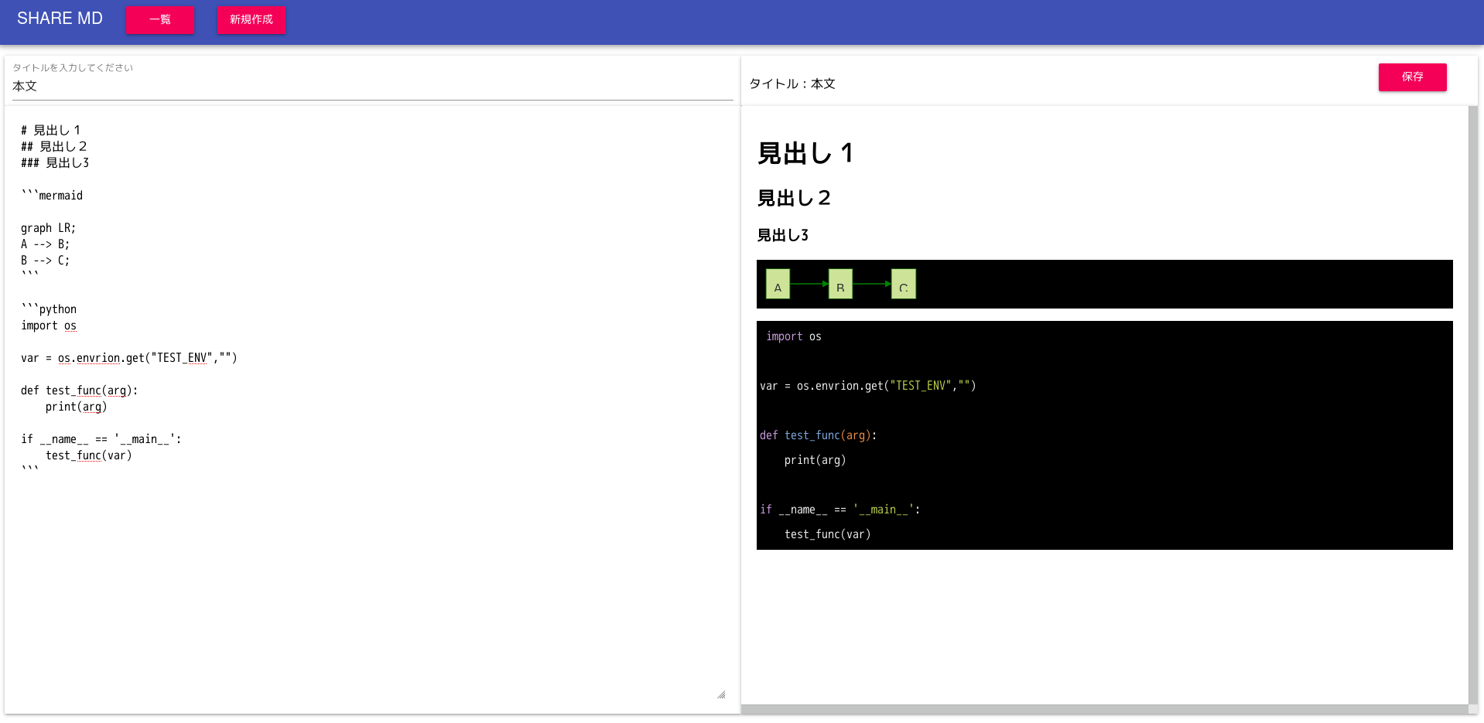Click the 'graph LR;' line in editor
Viewport: 1484px width, 723px height.
(x=49, y=227)
